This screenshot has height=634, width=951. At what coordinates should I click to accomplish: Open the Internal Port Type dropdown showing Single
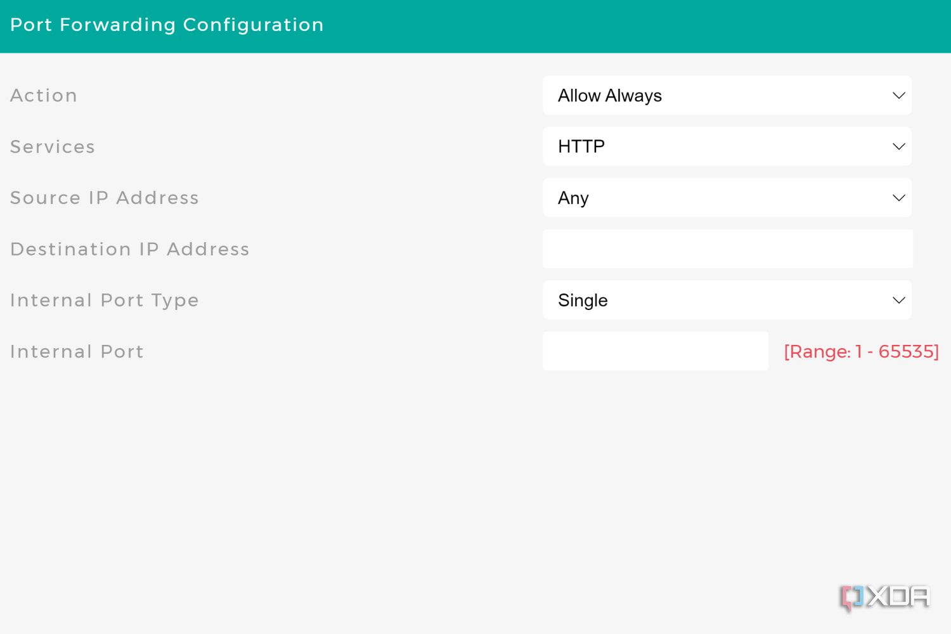coord(727,300)
